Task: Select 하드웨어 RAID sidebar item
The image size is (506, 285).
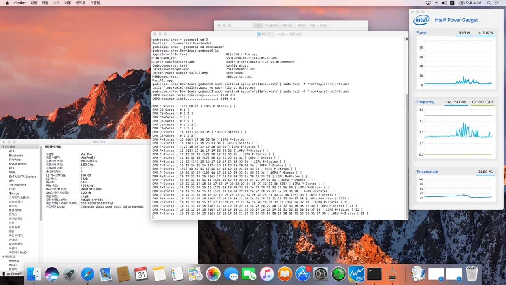Action: tap(18, 253)
